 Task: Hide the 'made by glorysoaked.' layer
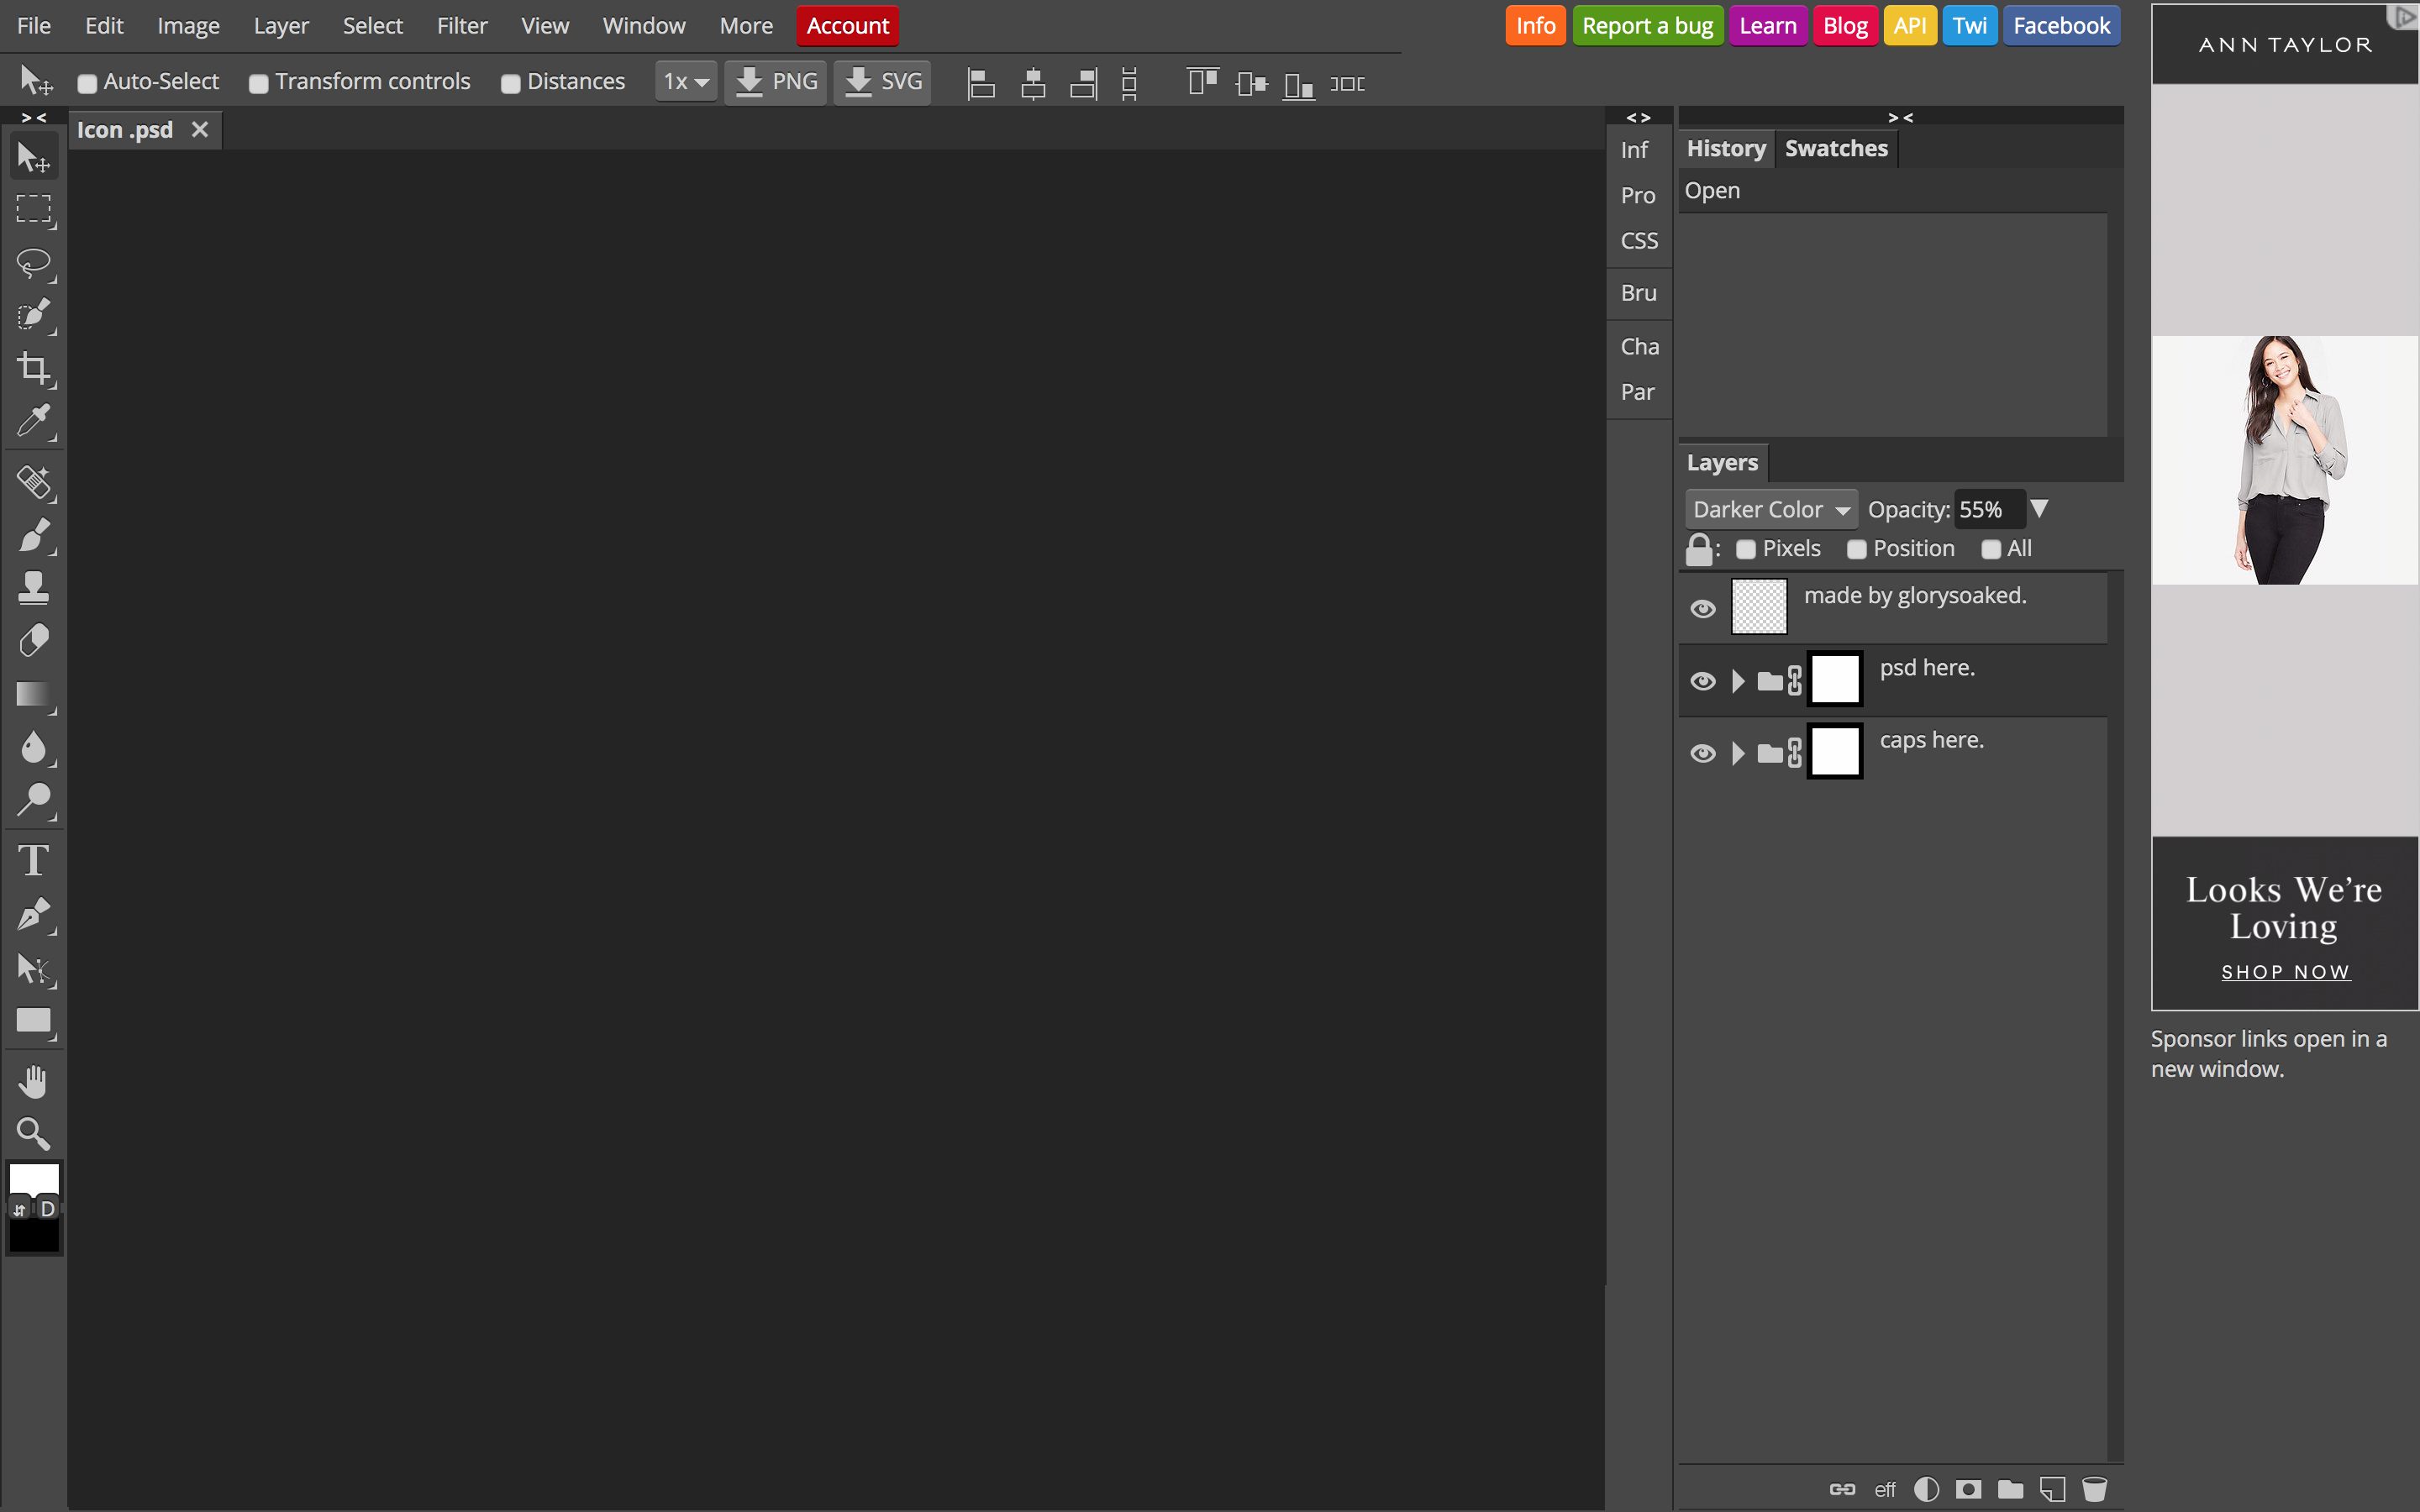pyautogui.click(x=1702, y=607)
